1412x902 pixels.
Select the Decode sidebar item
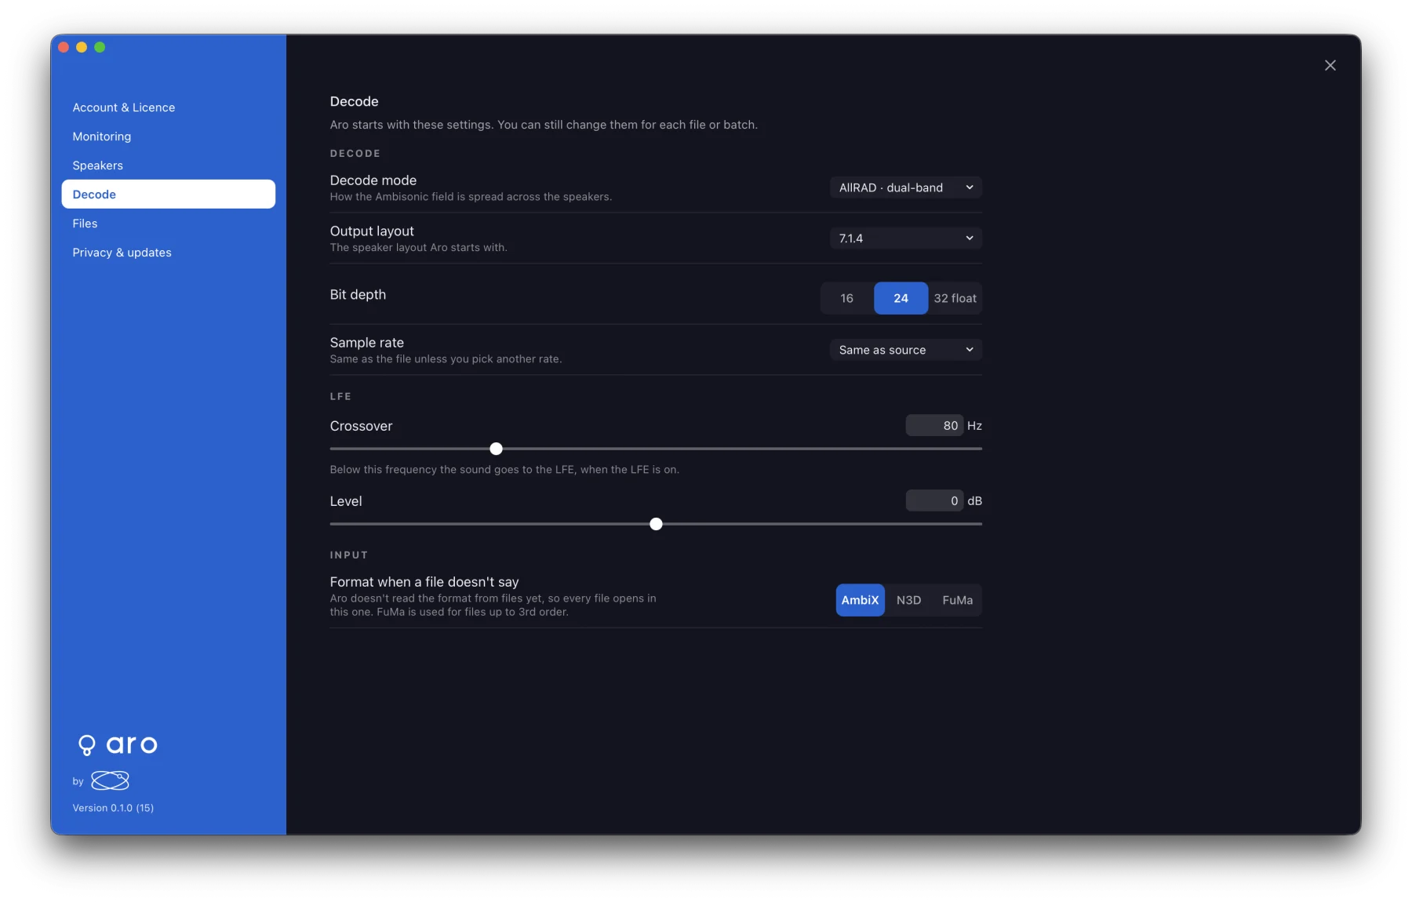[x=168, y=195]
